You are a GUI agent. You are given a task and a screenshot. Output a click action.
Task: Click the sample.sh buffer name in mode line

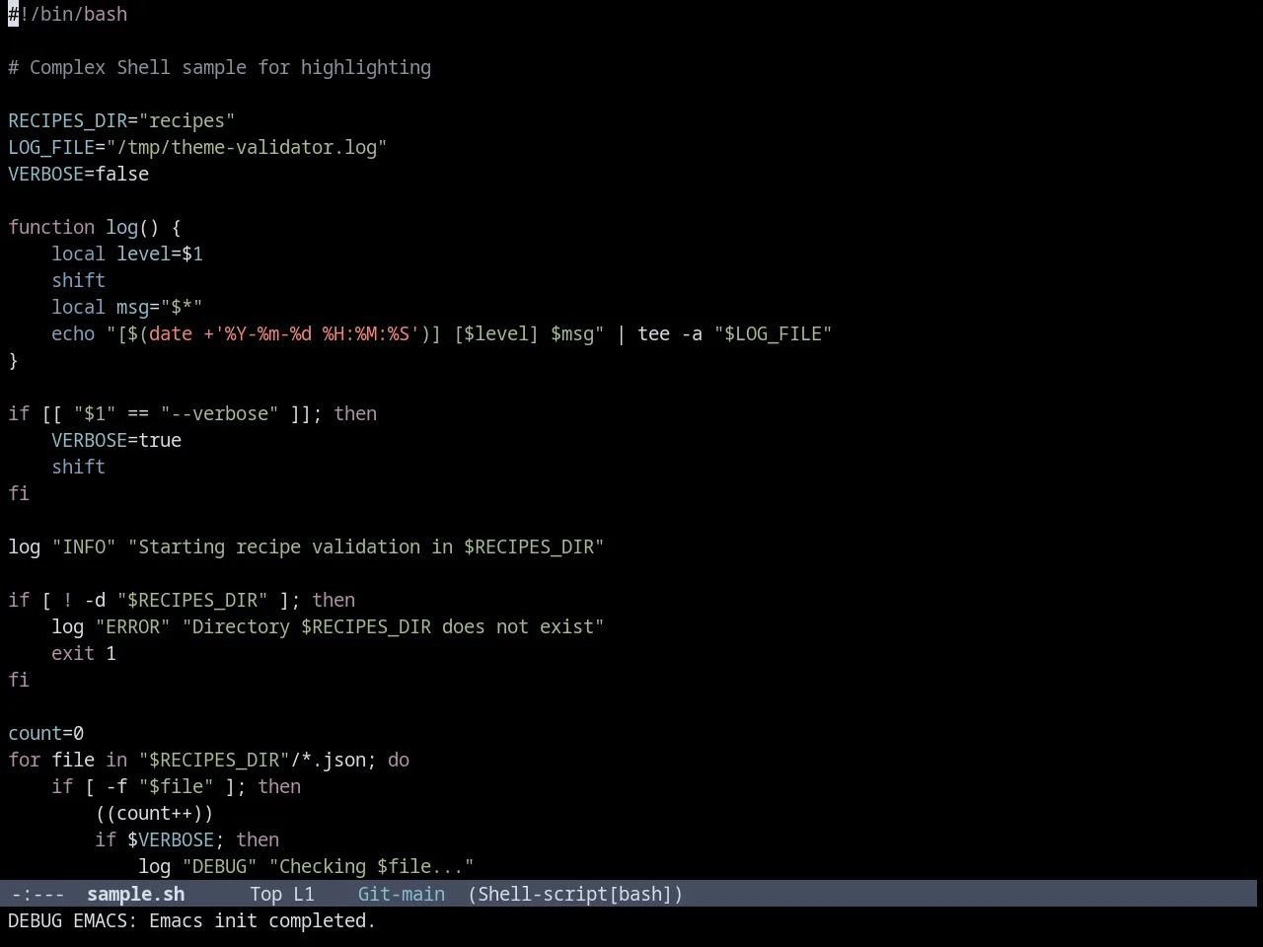[x=135, y=895]
